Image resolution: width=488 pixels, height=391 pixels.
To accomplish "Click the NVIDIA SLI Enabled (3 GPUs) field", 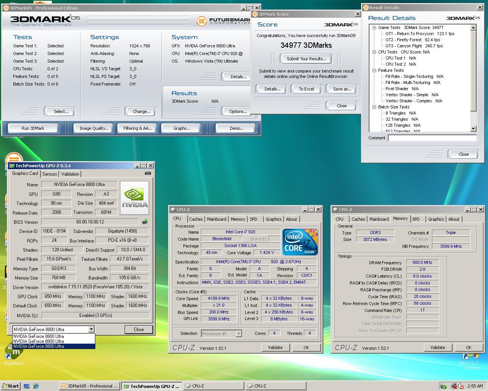I will tap(95, 315).
